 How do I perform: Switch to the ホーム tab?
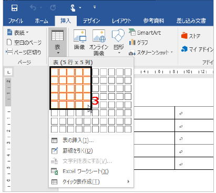coord(42,21)
